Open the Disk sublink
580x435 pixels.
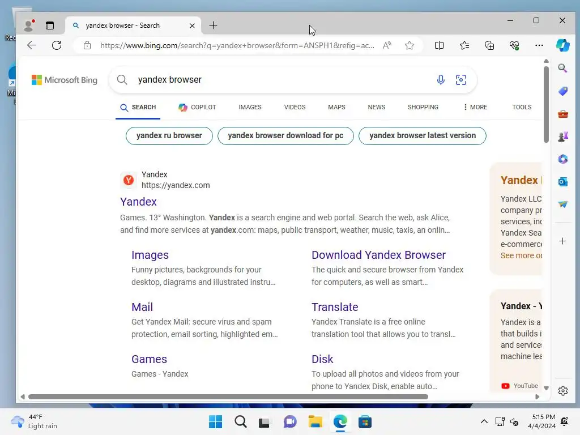pyautogui.click(x=322, y=359)
